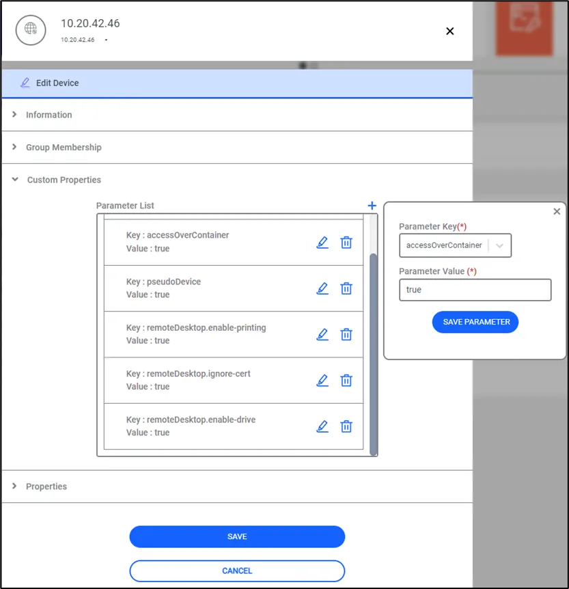Delete the pseudoDevice parameter
This screenshot has height=589, width=569.
click(x=346, y=288)
